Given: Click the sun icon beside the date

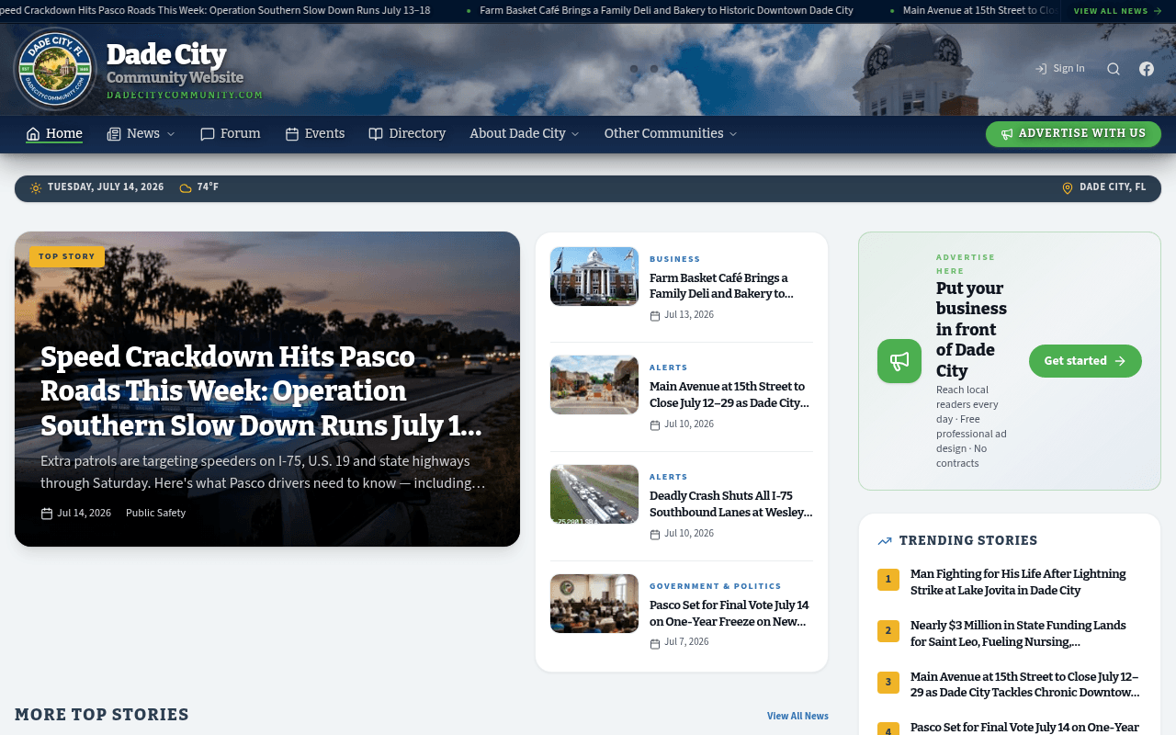Looking at the screenshot, I should 36,188.
